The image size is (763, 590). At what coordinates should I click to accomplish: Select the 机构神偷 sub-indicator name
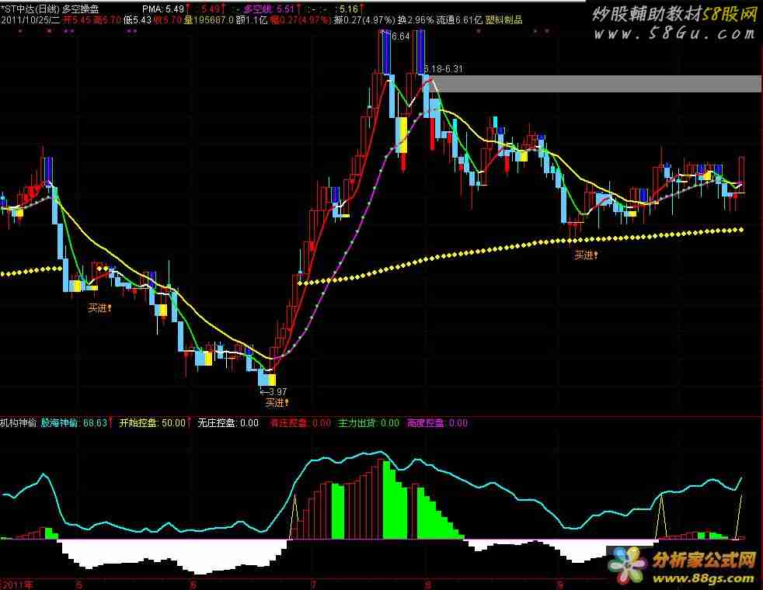pyautogui.click(x=19, y=423)
